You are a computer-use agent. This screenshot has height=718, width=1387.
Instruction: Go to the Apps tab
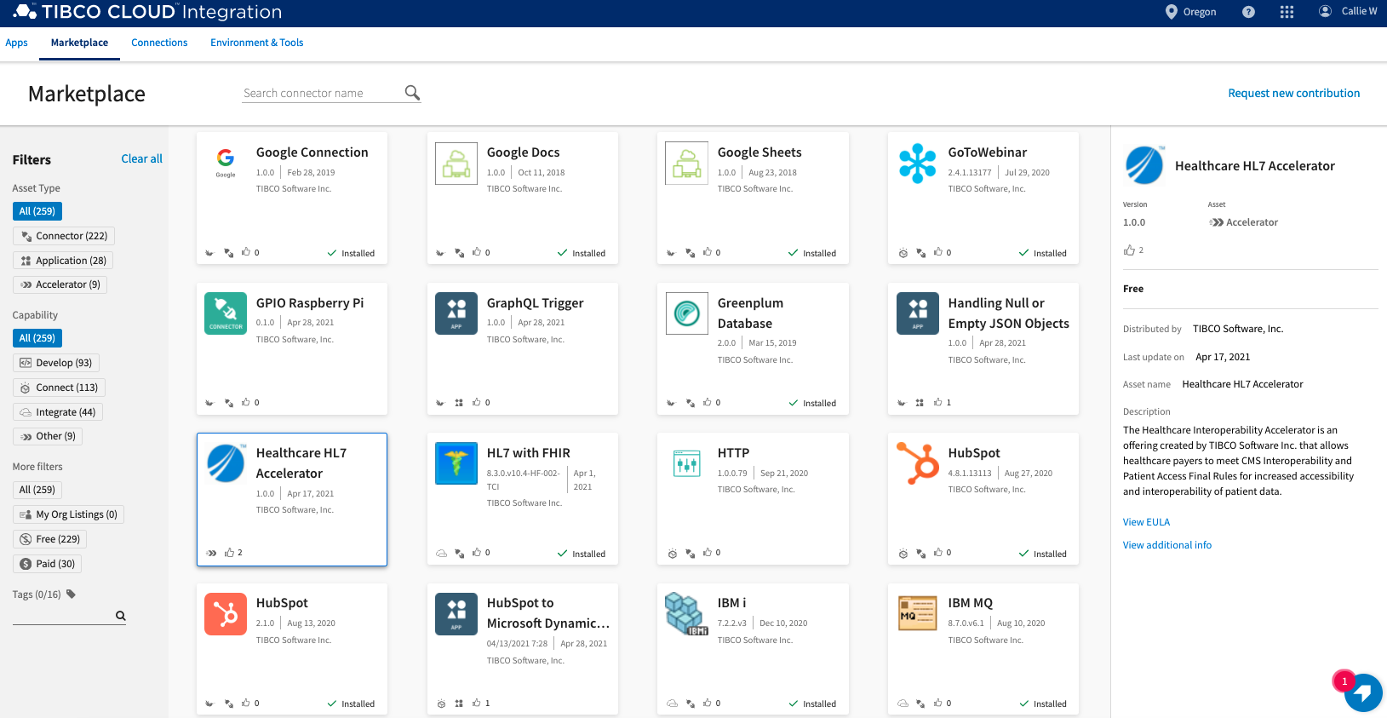[16, 43]
